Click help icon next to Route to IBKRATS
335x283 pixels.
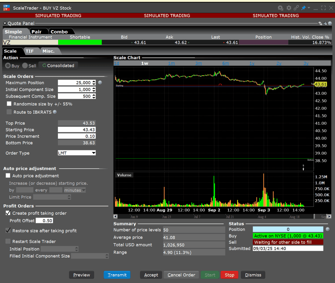tap(55, 112)
